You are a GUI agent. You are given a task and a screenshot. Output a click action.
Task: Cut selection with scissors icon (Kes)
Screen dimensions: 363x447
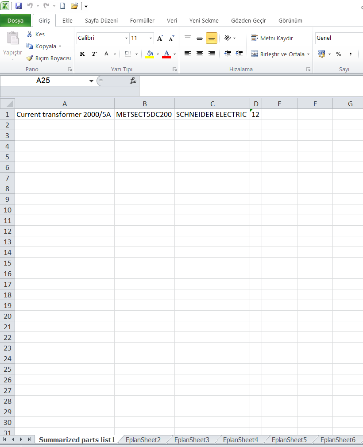point(35,34)
